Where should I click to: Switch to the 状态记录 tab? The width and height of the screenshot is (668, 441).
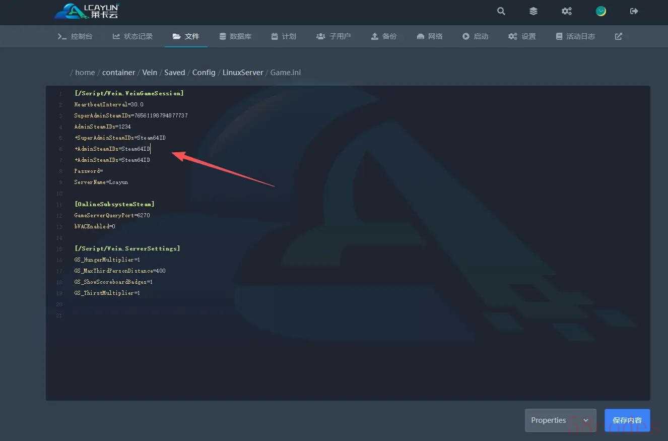(132, 36)
